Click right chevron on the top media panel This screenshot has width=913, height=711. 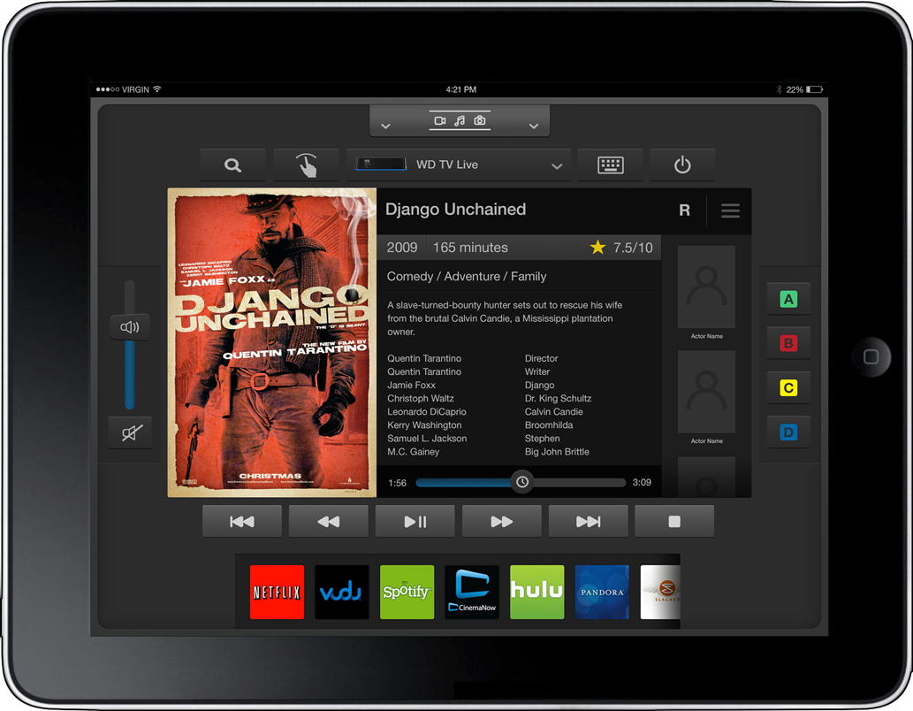pos(533,126)
